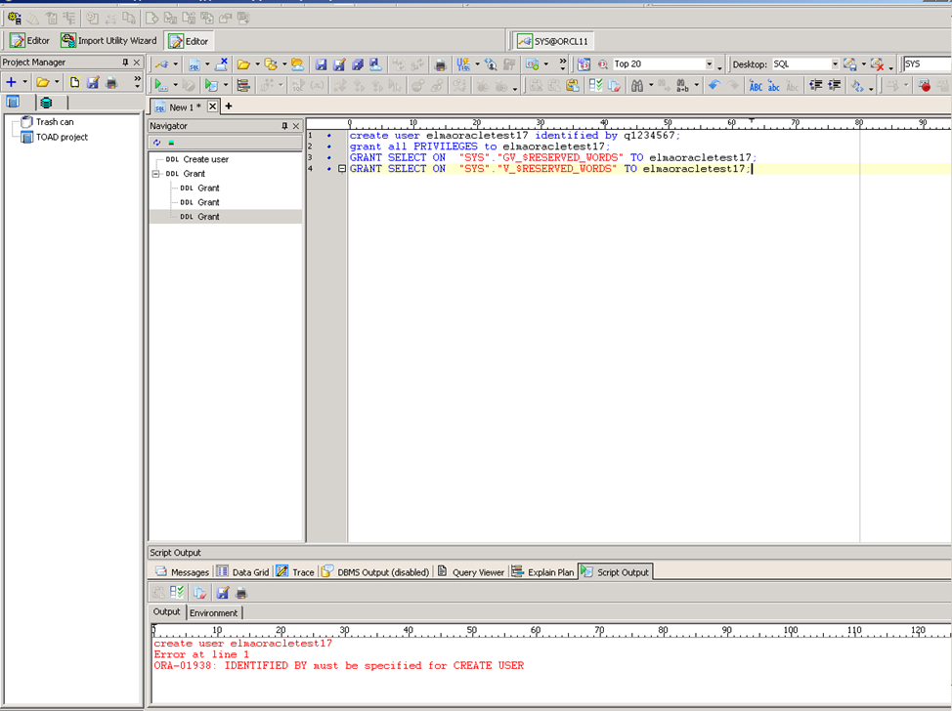Switch to the Data Grid tab
The image size is (952, 711).
click(242, 572)
